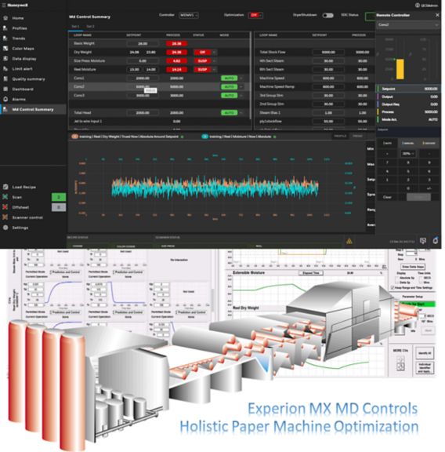Open the Total Head AUTO mode dropdown

pyautogui.click(x=241, y=113)
